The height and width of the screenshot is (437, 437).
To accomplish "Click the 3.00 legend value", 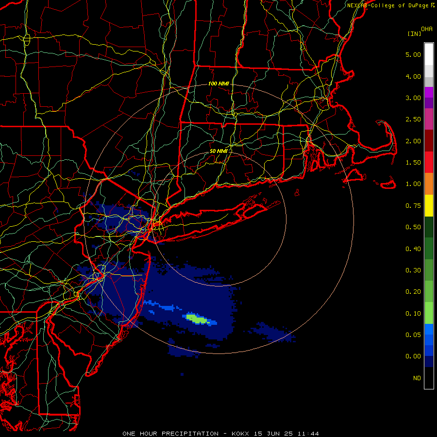I will [x=413, y=98].
